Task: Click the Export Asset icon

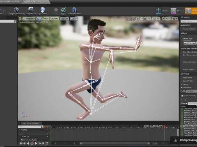Action: click(42, 10)
